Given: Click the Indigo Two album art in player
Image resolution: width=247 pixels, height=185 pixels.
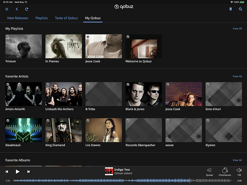Looking at the screenshot, I should [x=109, y=171].
